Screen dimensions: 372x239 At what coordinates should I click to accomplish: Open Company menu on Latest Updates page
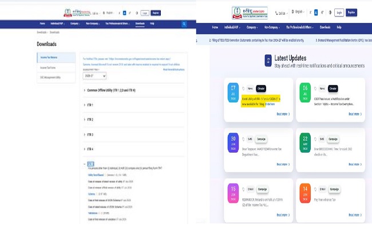(252, 27)
